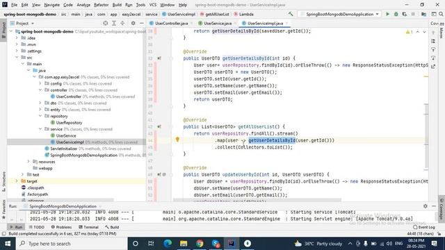Run the application with the green play icon
445x250 pixels.
(387, 14)
